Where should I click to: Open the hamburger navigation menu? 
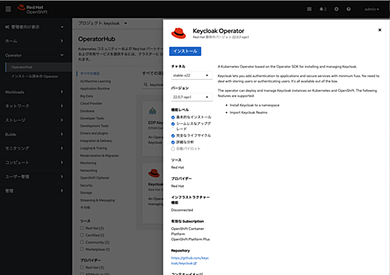pyautogui.click(x=8, y=9)
